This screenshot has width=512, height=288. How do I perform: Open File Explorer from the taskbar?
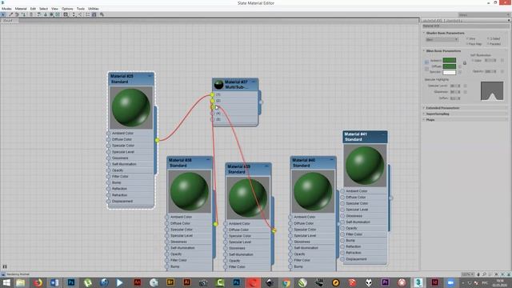(x=21, y=282)
